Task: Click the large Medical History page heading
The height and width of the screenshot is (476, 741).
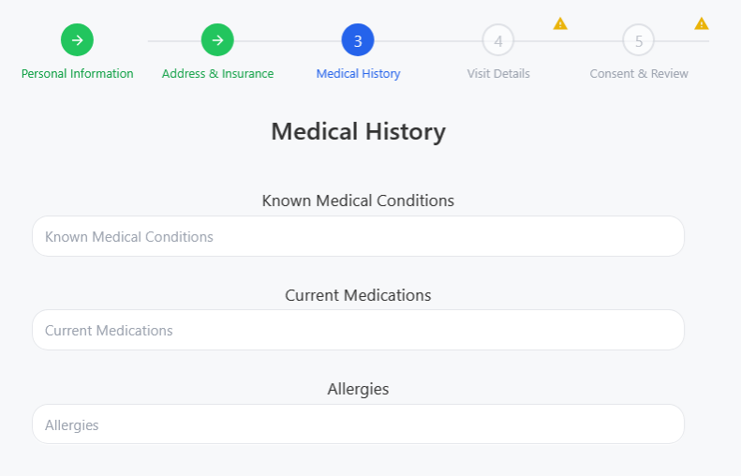Action: coord(358,131)
